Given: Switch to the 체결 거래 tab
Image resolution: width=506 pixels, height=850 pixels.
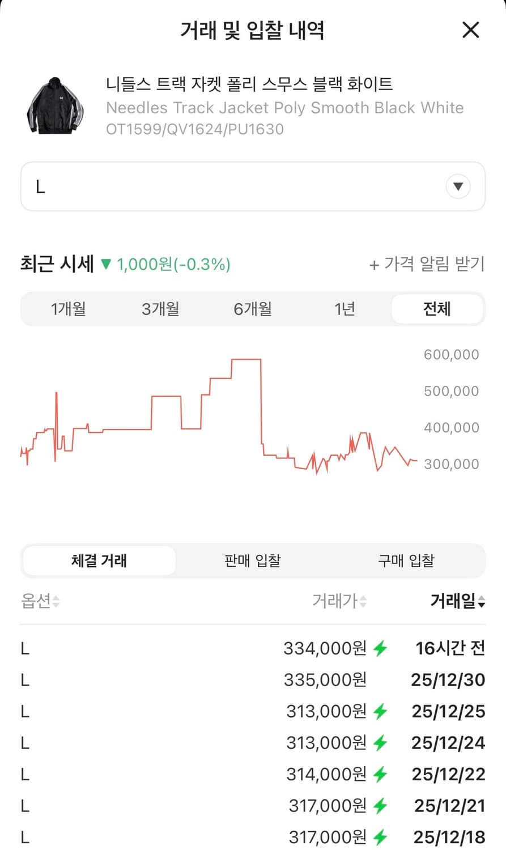Looking at the screenshot, I should coord(99,560).
